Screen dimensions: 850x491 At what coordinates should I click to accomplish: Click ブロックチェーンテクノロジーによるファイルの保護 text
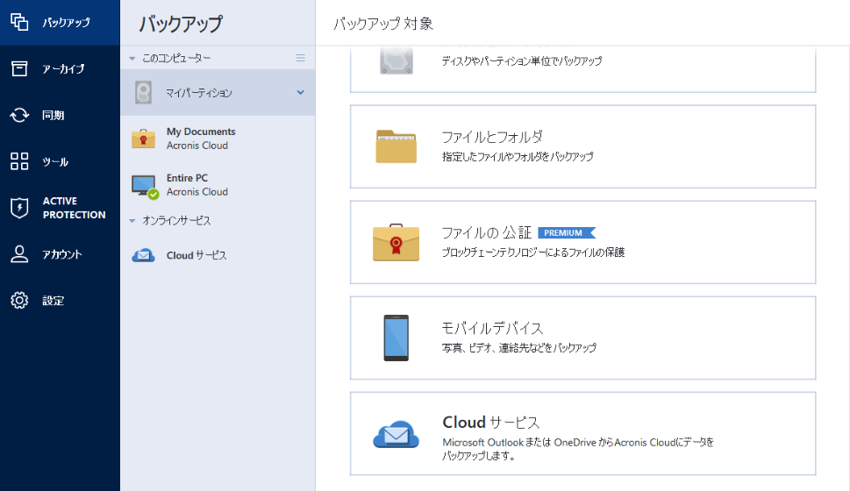pos(533,252)
